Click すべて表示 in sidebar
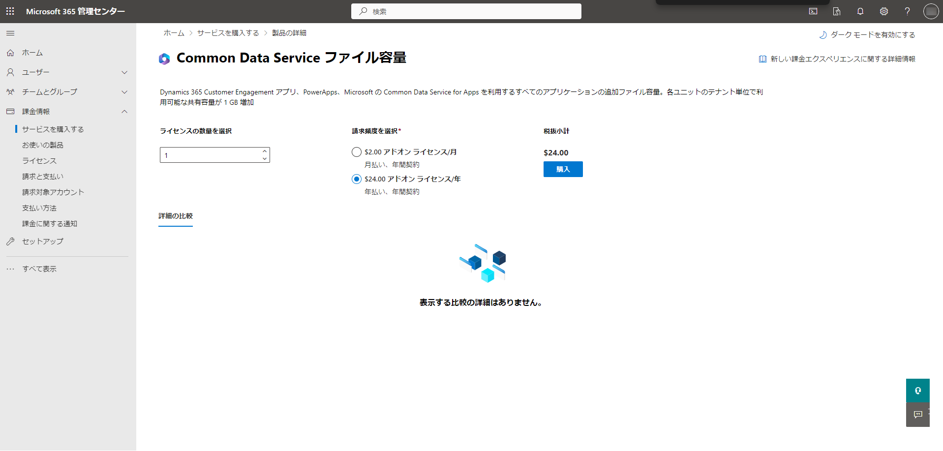This screenshot has width=943, height=451. [x=39, y=269]
